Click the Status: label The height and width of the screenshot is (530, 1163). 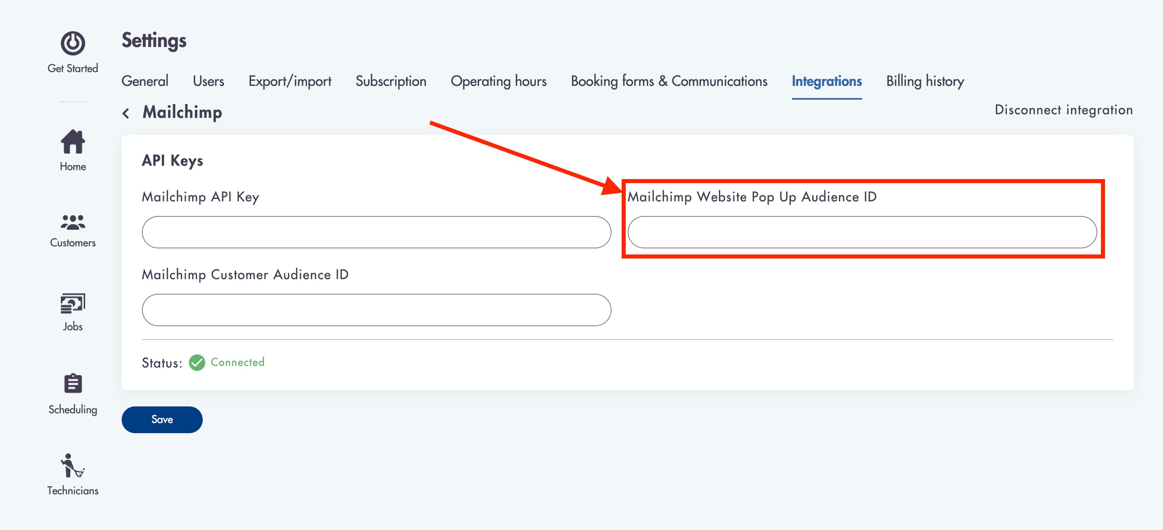tap(162, 363)
